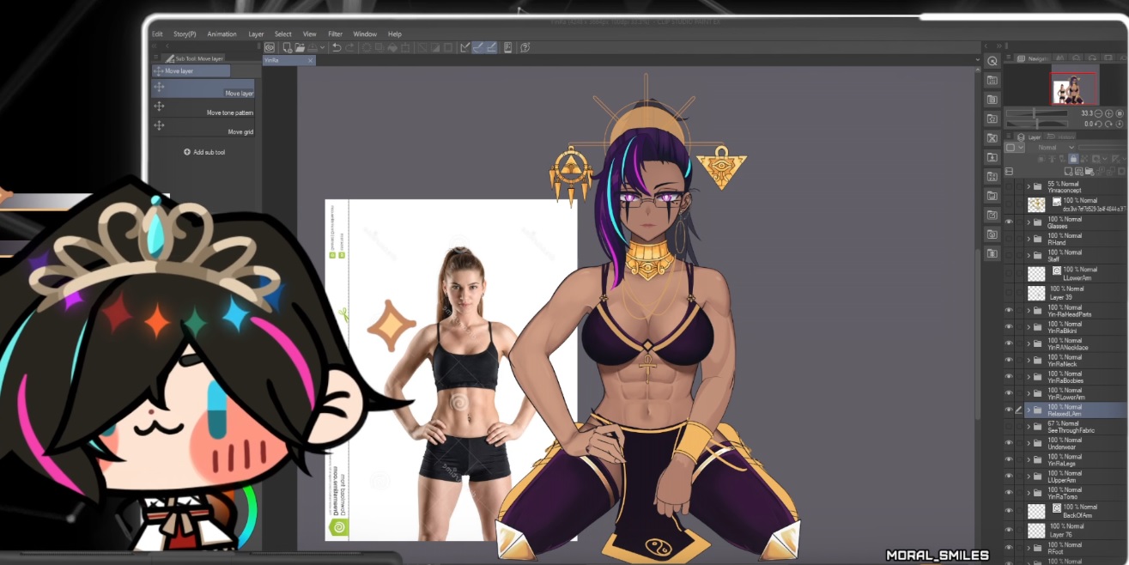Open the Story(P) menu

click(185, 34)
